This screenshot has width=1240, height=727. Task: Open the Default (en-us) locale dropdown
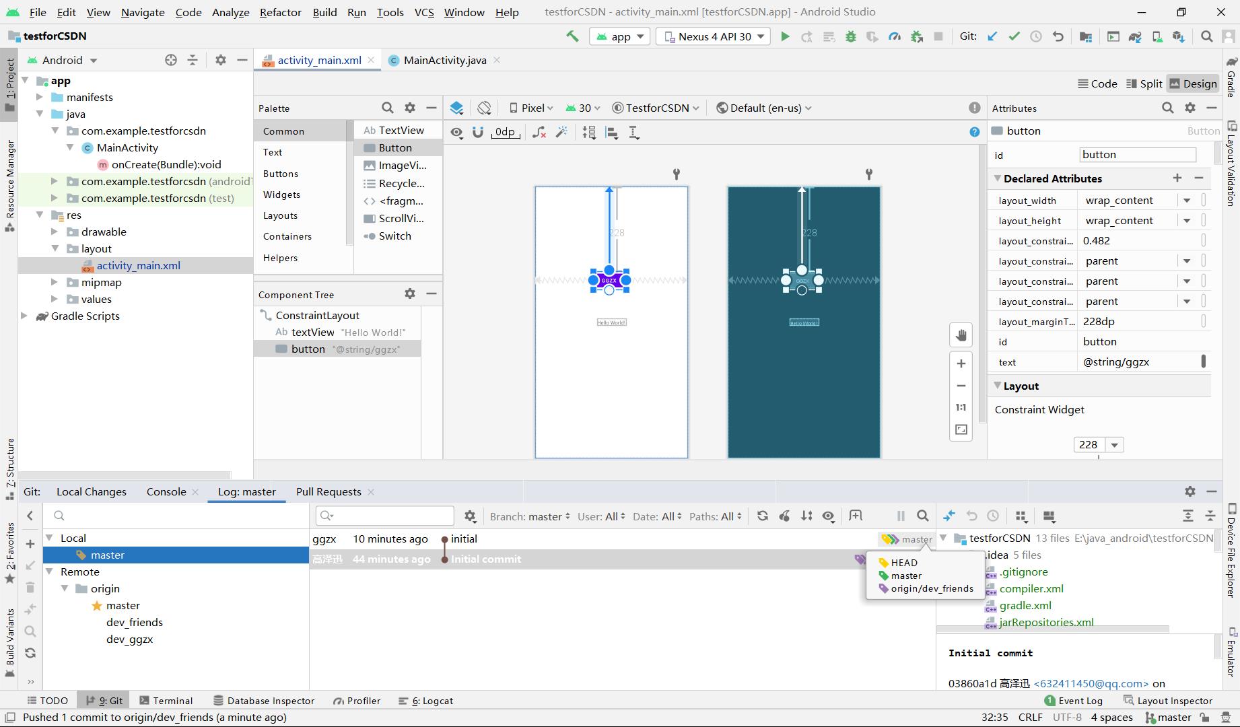click(764, 108)
